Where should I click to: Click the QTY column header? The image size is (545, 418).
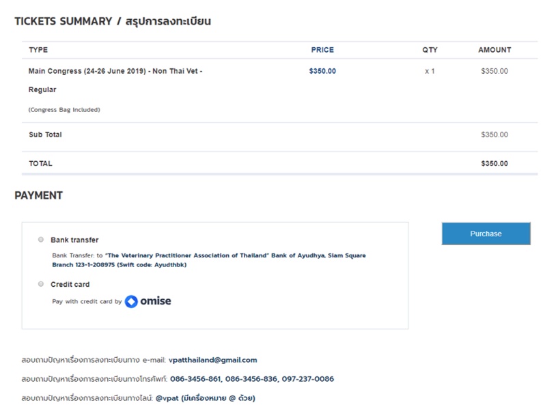coord(430,50)
